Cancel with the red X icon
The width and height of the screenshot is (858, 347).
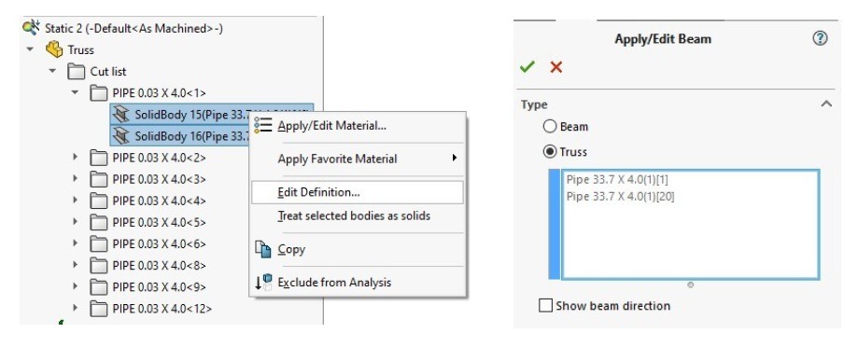pos(556,66)
